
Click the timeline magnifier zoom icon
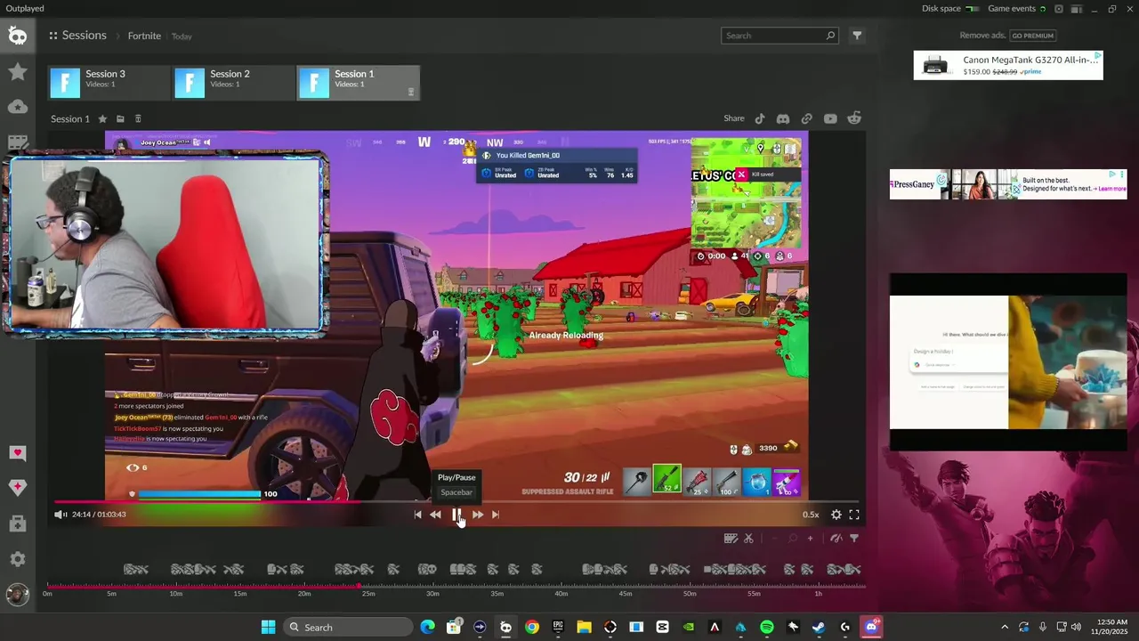(792, 538)
